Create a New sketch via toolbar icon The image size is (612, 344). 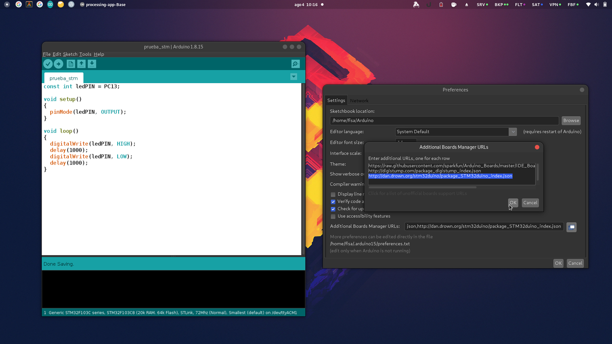pos(71,64)
